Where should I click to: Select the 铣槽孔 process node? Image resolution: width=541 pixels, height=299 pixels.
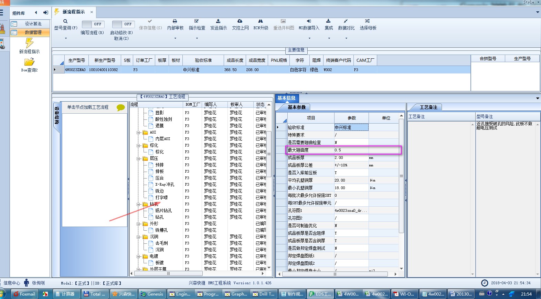(x=161, y=230)
